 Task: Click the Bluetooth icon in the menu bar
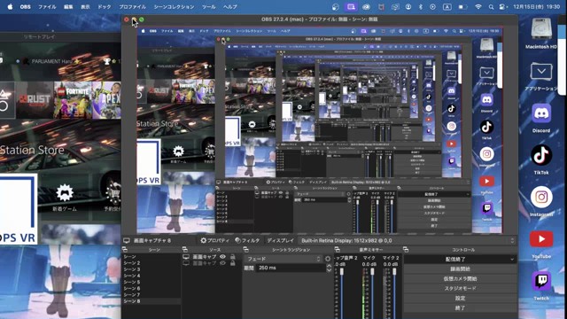[420, 7]
